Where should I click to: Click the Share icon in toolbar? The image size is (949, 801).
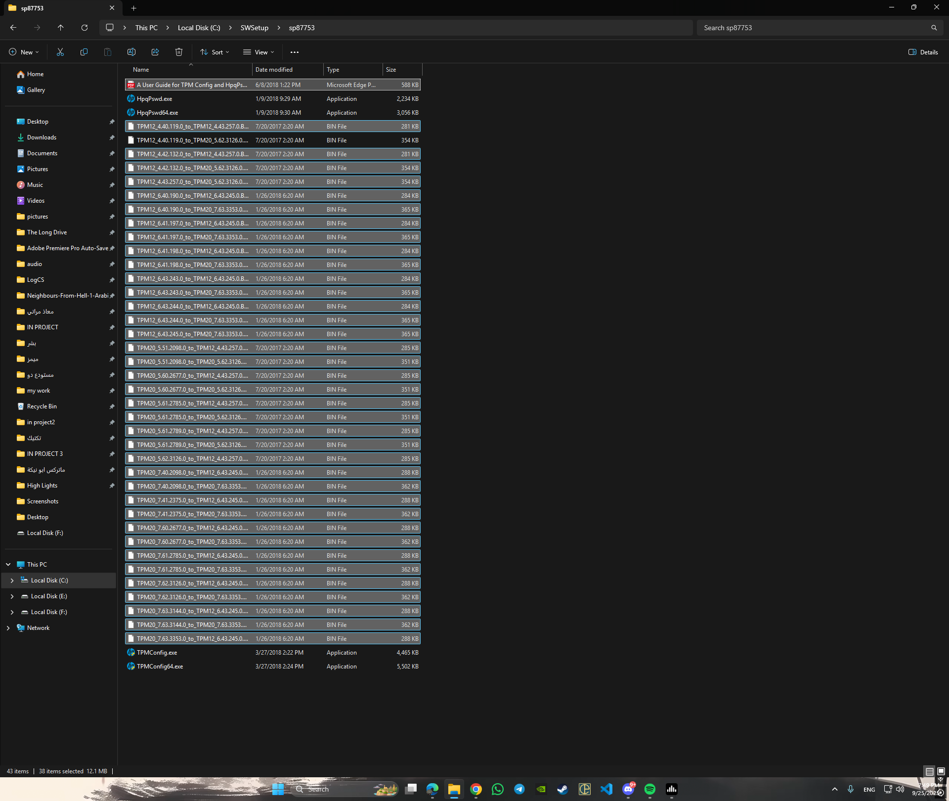click(x=155, y=52)
